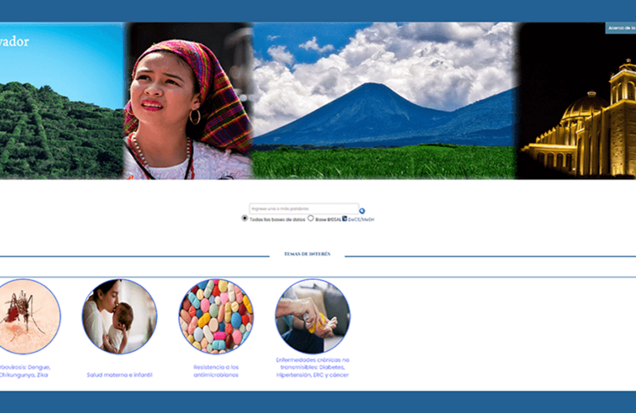The height and width of the screenshot is (413, 636).
Task: Click the DeCS/MeSH link
Action: pos(361,220)
